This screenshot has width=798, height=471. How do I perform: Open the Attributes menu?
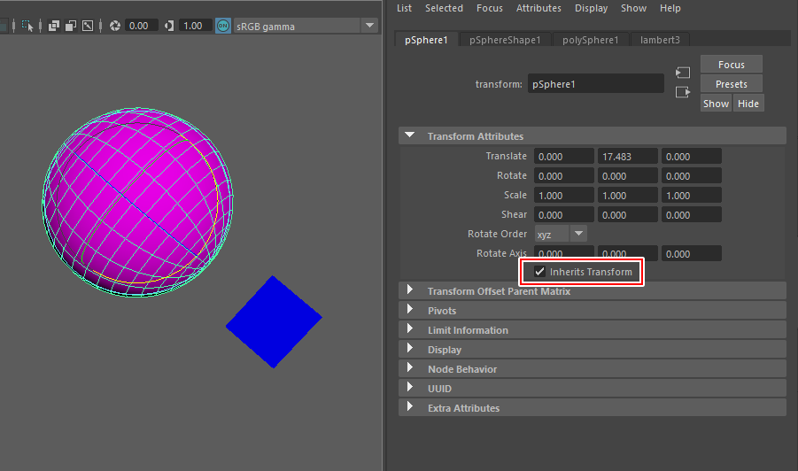[538, 8]
